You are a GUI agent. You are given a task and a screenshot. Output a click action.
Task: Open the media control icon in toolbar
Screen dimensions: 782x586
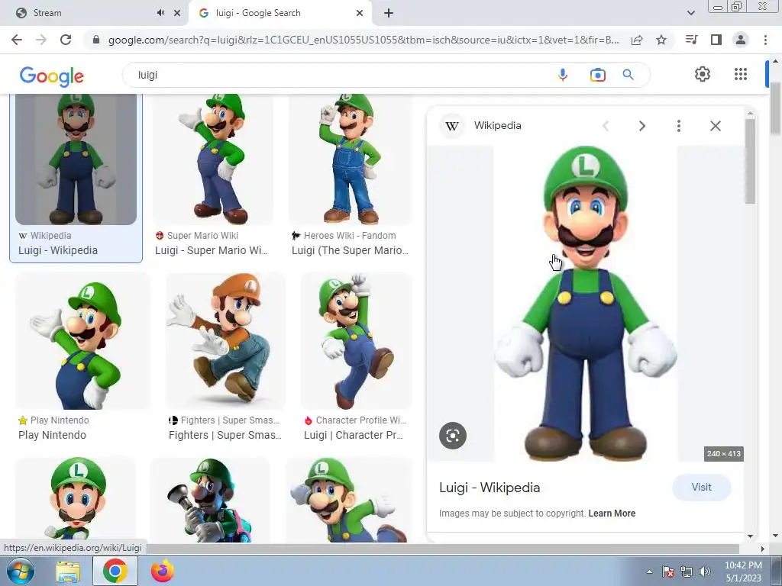pyautogui.click(x=691, y=40)
